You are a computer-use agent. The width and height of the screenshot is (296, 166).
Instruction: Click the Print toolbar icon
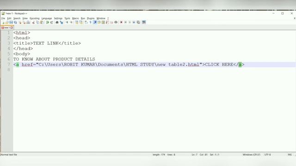tap(28, 22)
